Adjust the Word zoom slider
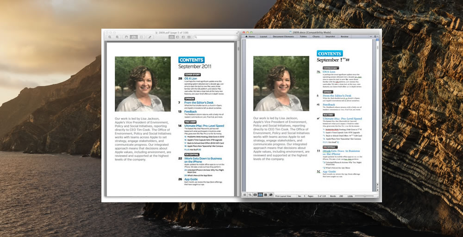 click(365, 196)
